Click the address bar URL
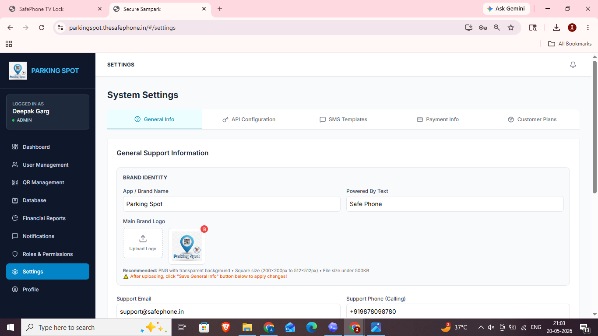Viewport: 598px width, 336px height. [123, 28]
